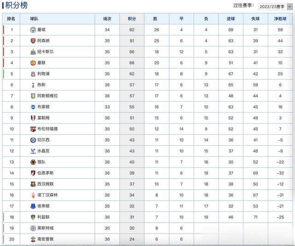Sort table by 进球 column header
Image resolution: width=295 pixels, height=246 pixels.
[x=230, y=19]
